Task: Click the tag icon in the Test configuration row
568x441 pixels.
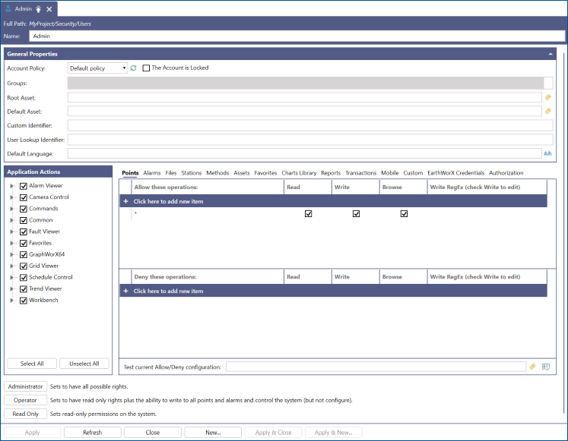Action: [532, 367]
